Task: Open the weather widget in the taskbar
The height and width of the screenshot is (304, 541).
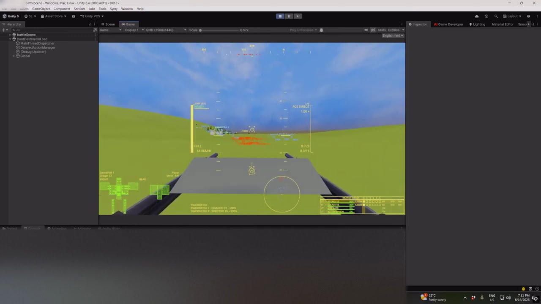Action: tap(433, 297)
